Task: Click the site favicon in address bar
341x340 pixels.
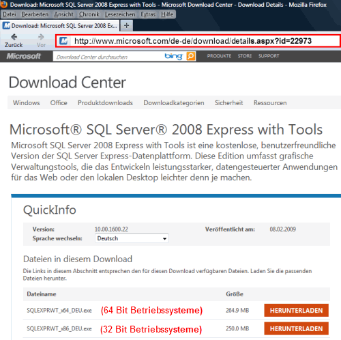Action: (x=63, y=41)
